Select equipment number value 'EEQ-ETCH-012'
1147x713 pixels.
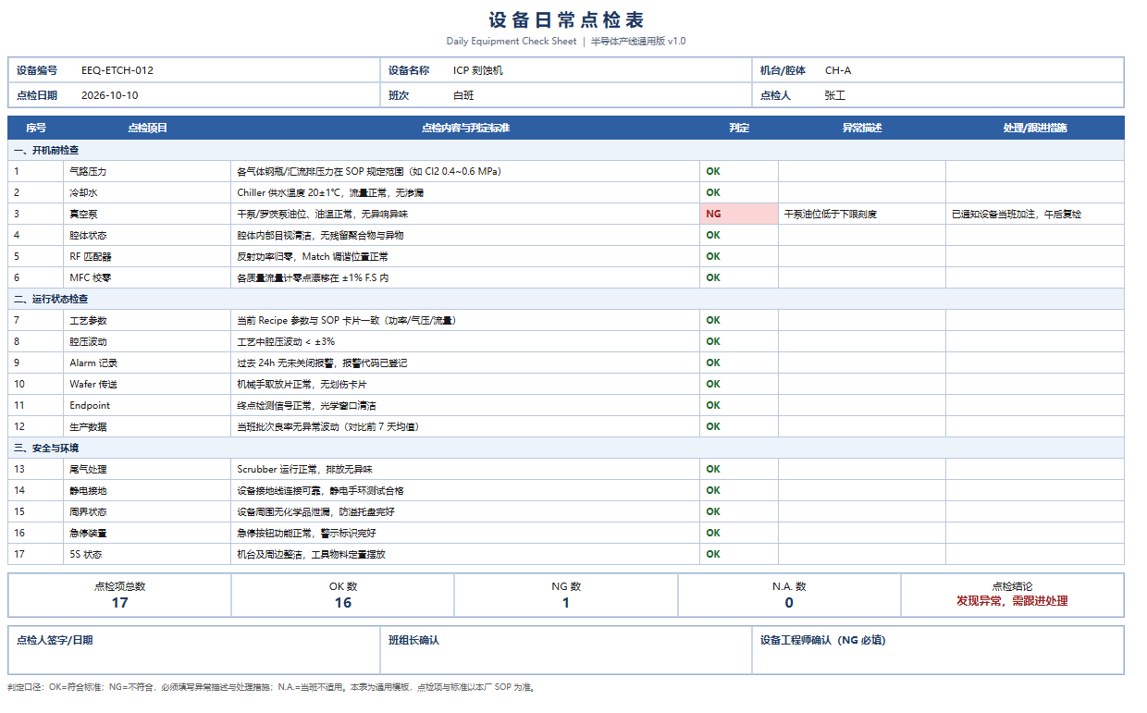pos(117,70)
